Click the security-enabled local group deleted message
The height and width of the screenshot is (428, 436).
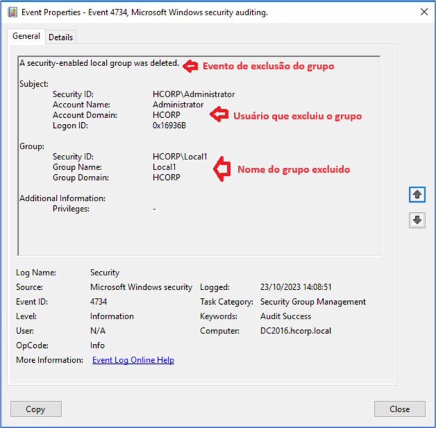(x=99, y=63)
